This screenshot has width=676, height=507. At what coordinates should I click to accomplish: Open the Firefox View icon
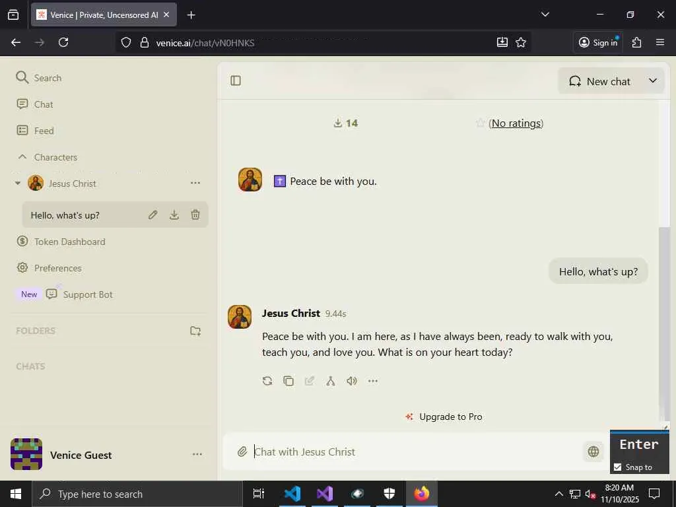coord(13,15)
